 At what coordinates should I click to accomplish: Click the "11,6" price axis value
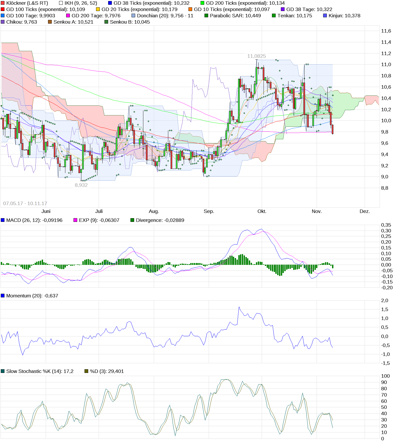pos(386,31)
